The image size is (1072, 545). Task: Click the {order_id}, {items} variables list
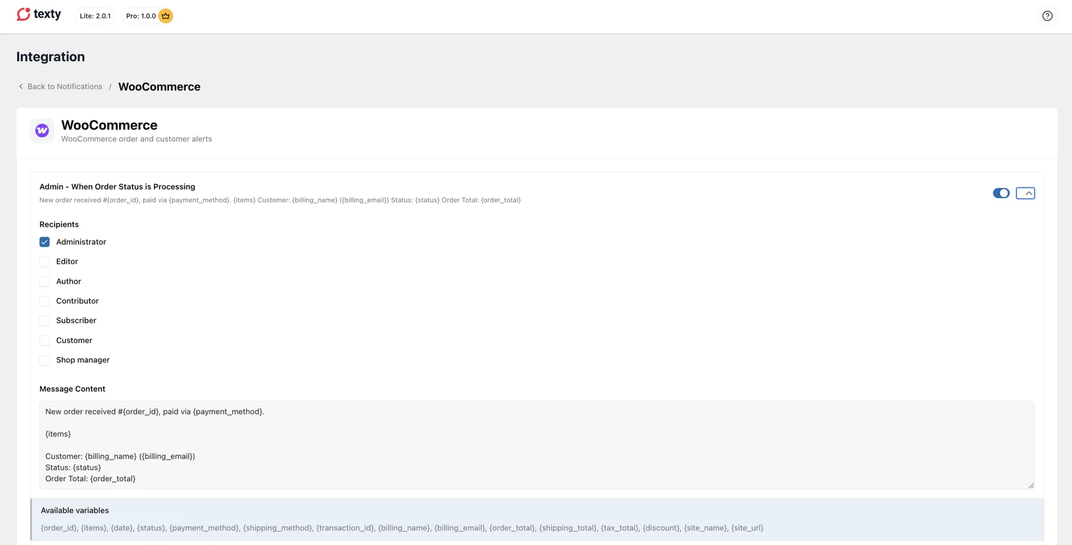point(402,528)
